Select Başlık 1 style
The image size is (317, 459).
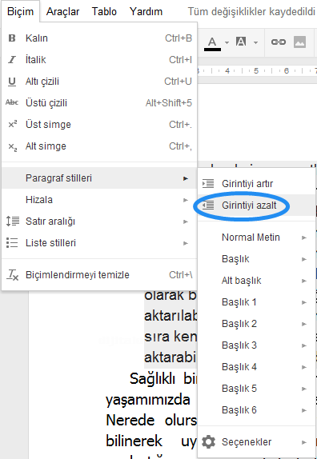click(x=257, y=302)
